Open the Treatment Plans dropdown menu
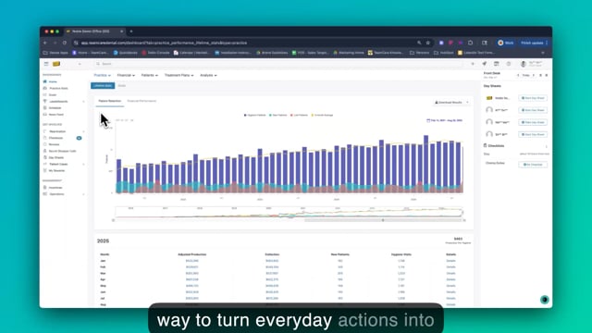592x333 pixels. coord(179,75)
